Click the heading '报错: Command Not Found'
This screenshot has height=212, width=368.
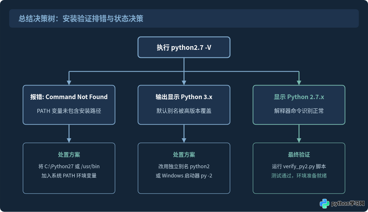69,97
